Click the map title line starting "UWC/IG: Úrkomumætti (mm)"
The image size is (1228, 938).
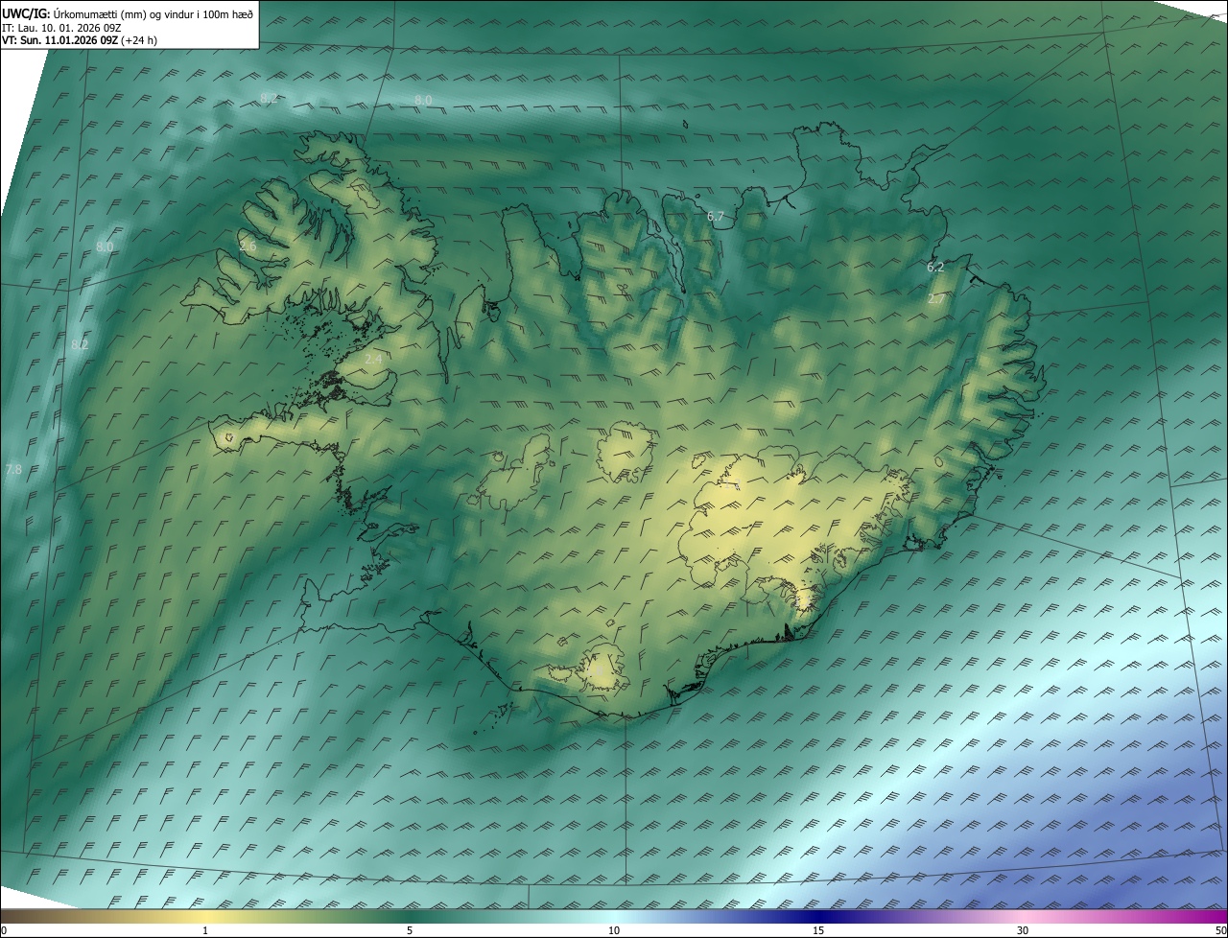pos(129,13)
